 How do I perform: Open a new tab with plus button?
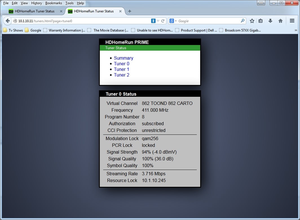point(130,11)
